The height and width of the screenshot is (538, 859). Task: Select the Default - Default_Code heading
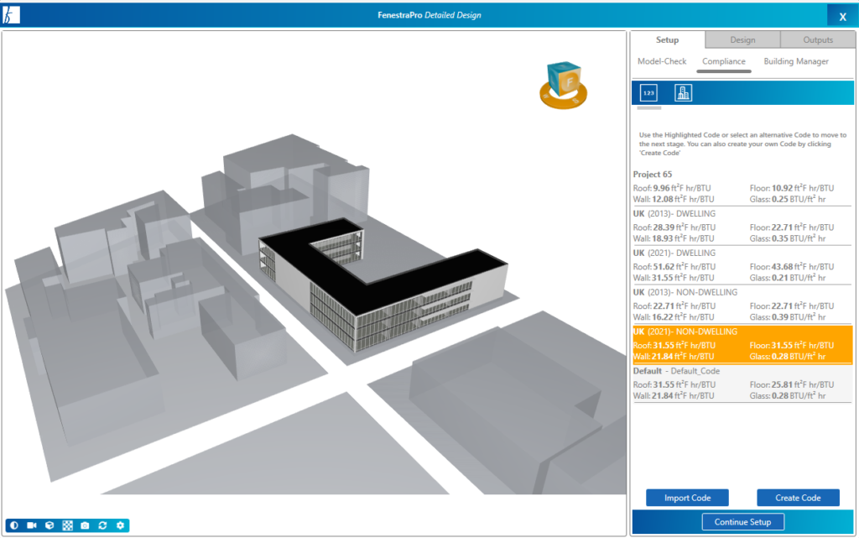[x=677, y=371]
